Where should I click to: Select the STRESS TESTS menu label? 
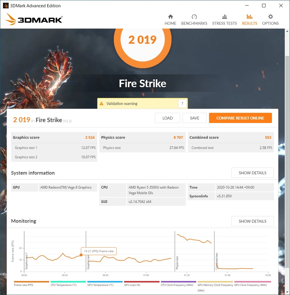click(x=224, y=23)
